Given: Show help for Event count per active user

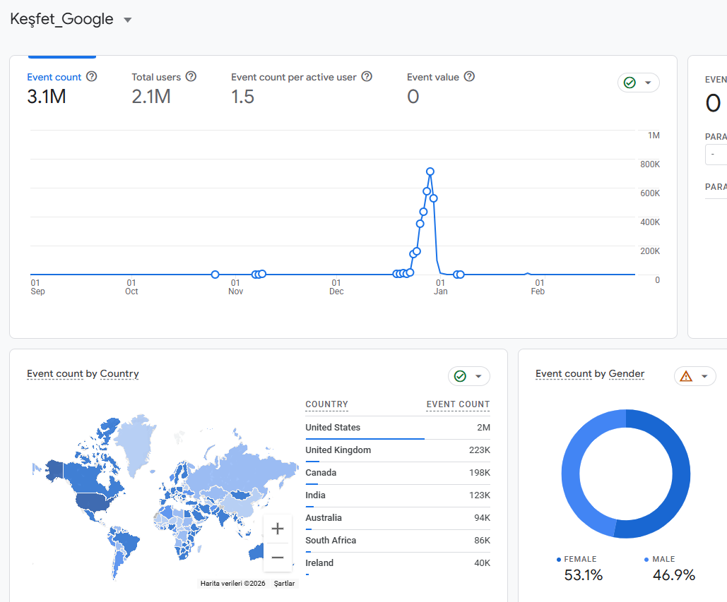Looking at the screenshot, I should coord(367,76).
